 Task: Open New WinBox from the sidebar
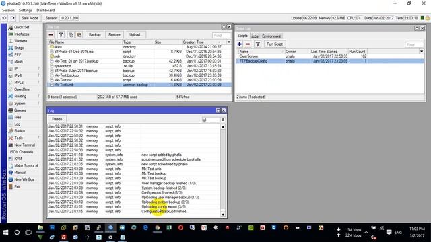pos(24,179)
